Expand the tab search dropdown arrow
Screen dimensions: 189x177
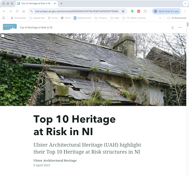[185, 3]
